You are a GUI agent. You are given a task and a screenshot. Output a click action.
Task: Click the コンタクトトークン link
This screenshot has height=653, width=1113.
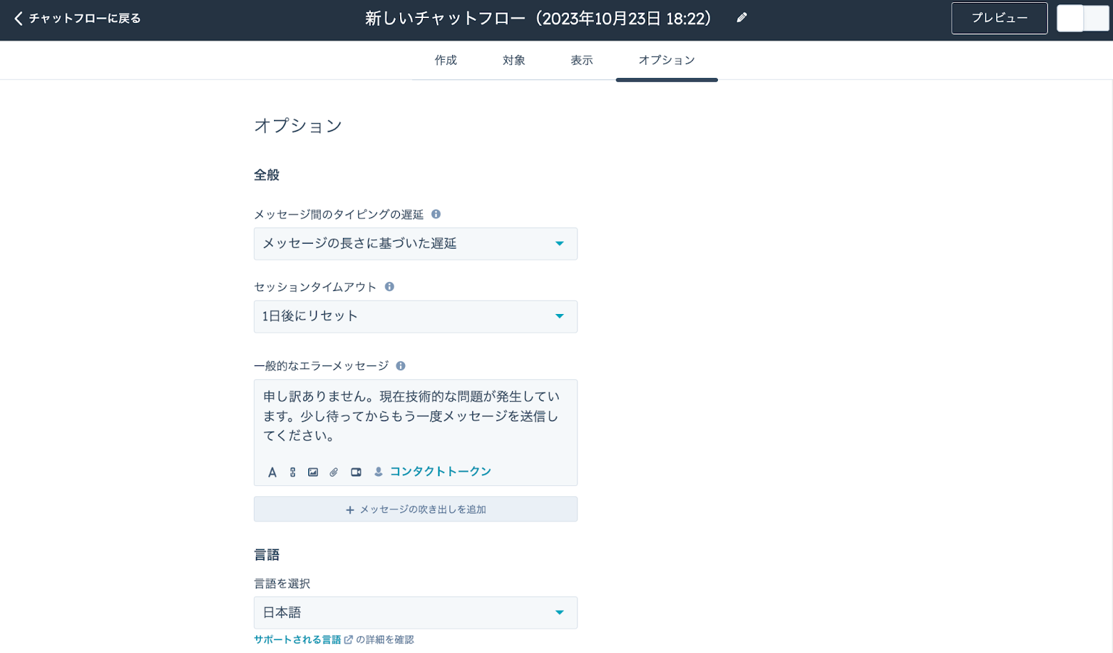coord(440,471)
